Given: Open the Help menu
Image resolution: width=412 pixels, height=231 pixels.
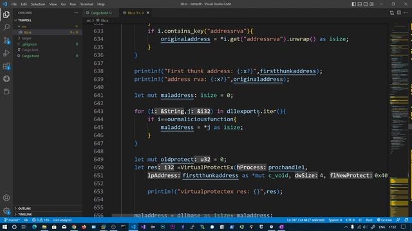Looking at the screenshot, I should [101, 4].
